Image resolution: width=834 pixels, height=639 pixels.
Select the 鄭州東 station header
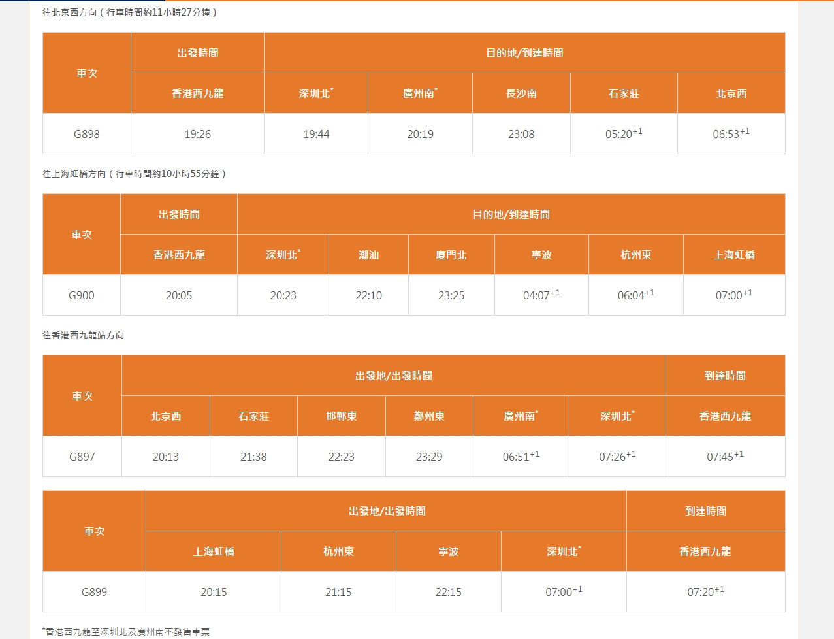coord(429,416)
